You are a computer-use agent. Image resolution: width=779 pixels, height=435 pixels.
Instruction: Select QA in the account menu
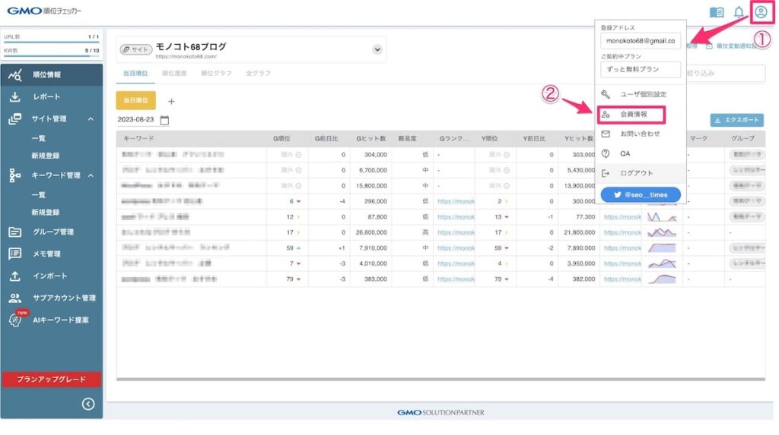tap(641, 154)
